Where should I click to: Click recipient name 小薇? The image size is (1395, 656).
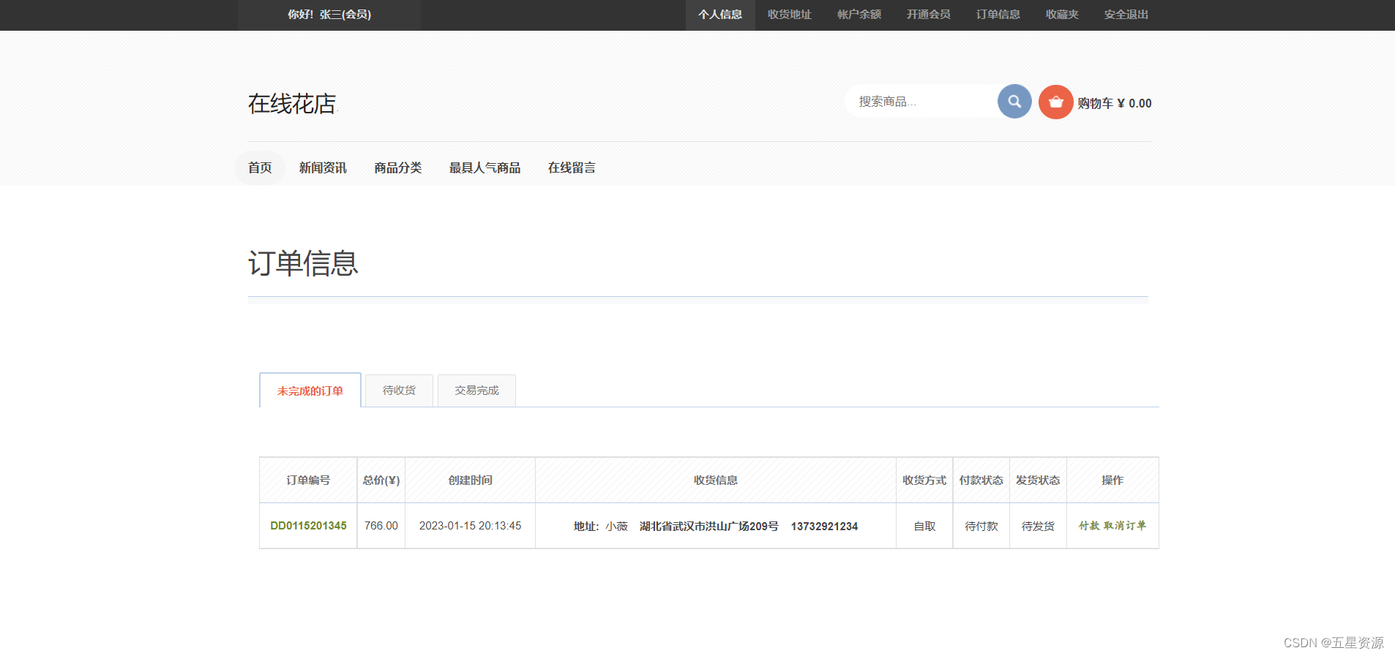617,527
